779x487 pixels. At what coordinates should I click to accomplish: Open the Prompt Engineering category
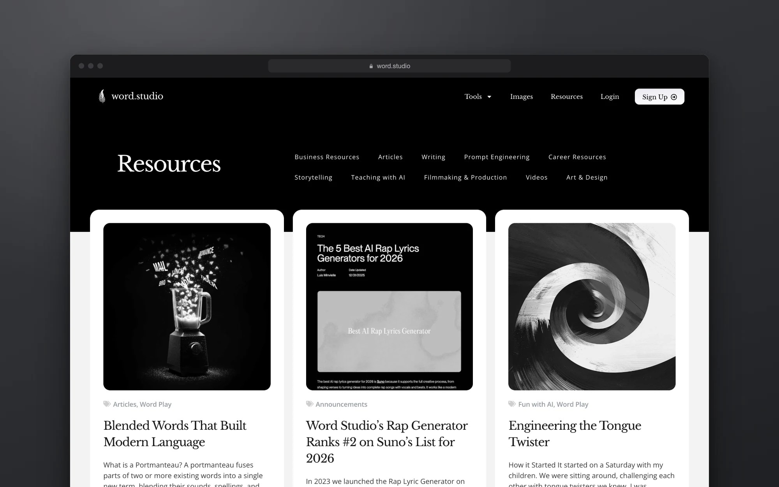coord(497,157)
